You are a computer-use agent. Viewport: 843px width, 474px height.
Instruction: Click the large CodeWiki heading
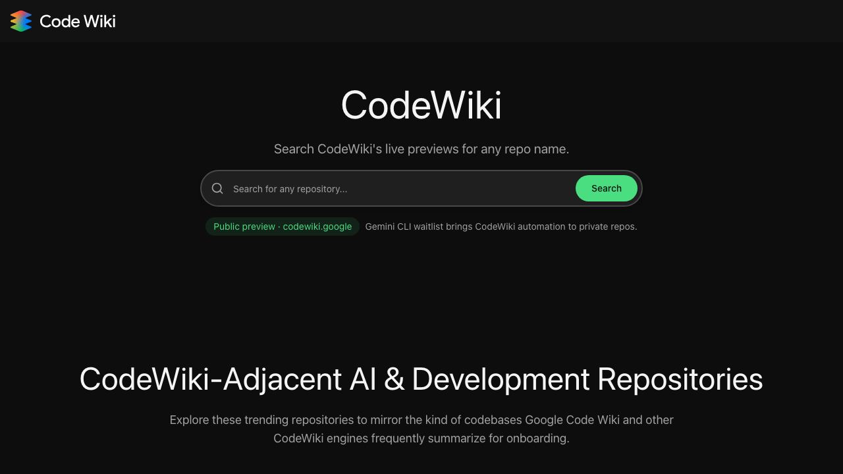421,105
